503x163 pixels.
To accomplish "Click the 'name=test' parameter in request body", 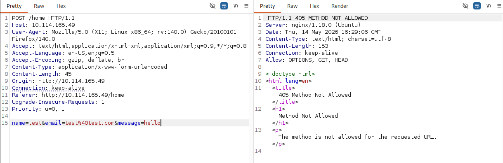I will pos(27,123).
